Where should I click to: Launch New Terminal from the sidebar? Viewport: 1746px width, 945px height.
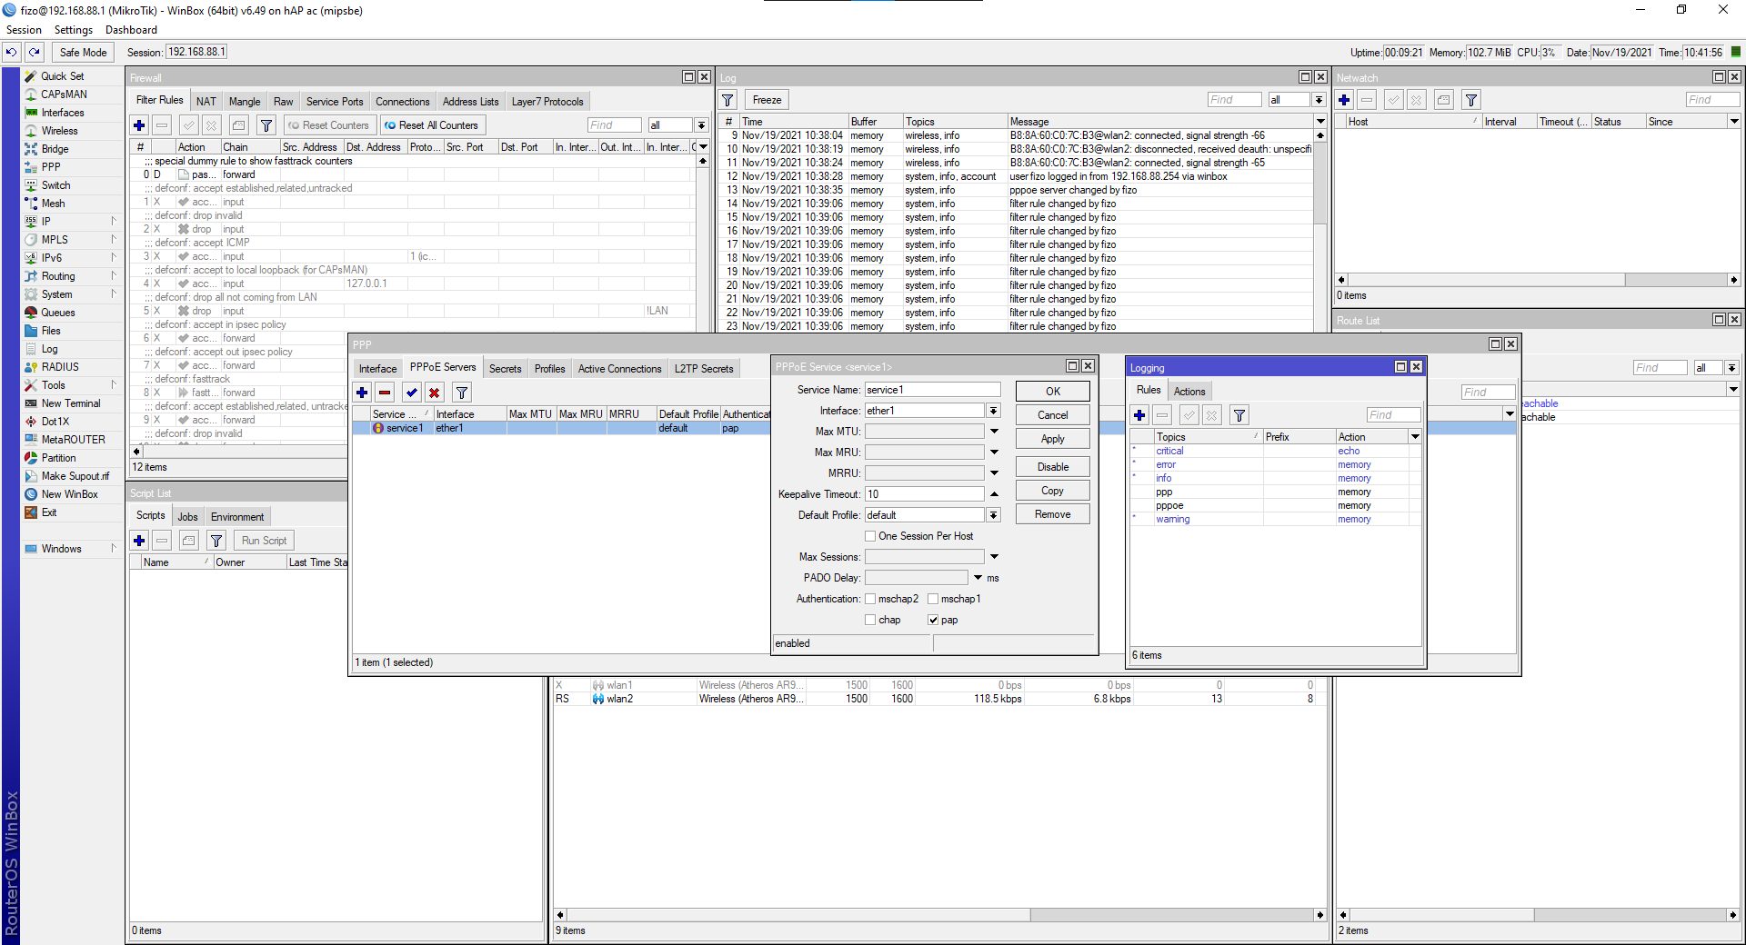71,403
